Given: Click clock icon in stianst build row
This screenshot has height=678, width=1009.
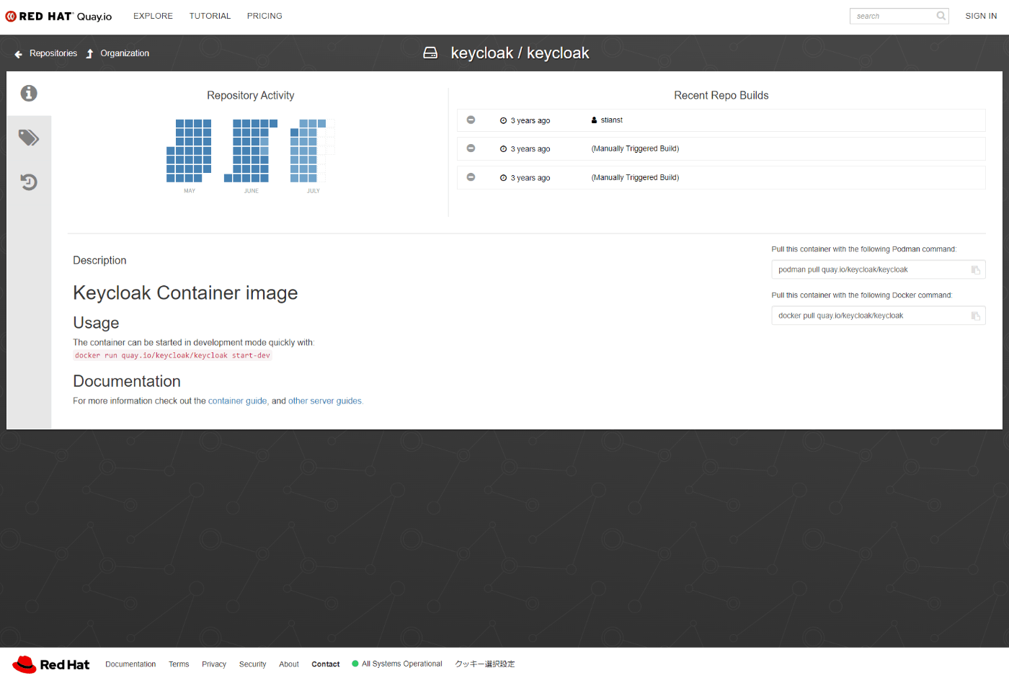Looking at the screenshot, I should [x=503, y=120].
